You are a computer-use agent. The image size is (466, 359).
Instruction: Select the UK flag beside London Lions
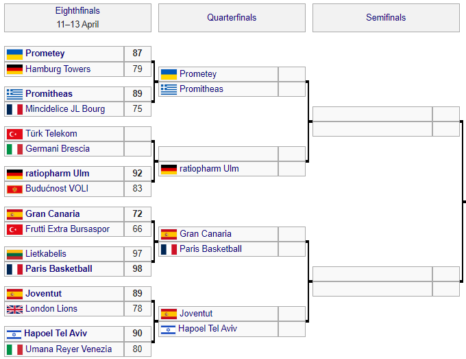[x=14, y=309]
